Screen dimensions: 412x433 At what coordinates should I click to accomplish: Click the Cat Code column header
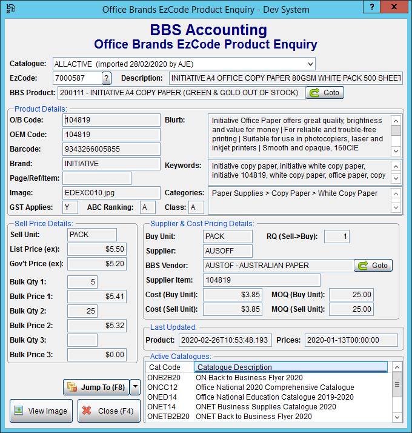(170, 368)
